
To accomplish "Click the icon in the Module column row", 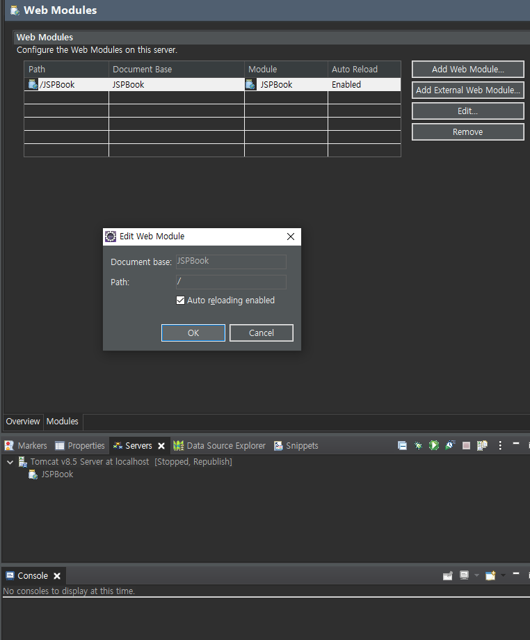I will point(250,84).
